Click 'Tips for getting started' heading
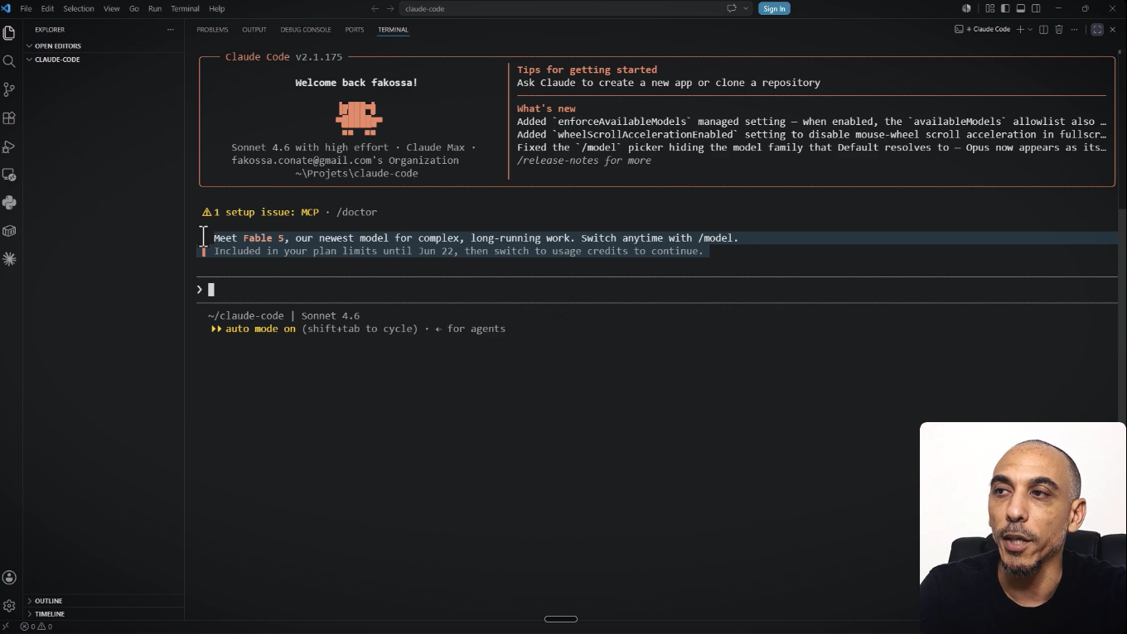This screenshot has height=634, width=1127. pyautogui.click(x=587, y=70)
